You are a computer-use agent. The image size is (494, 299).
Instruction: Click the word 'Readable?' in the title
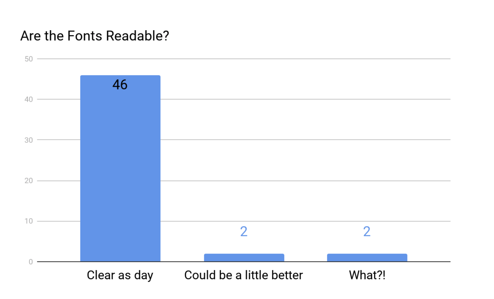138,36
